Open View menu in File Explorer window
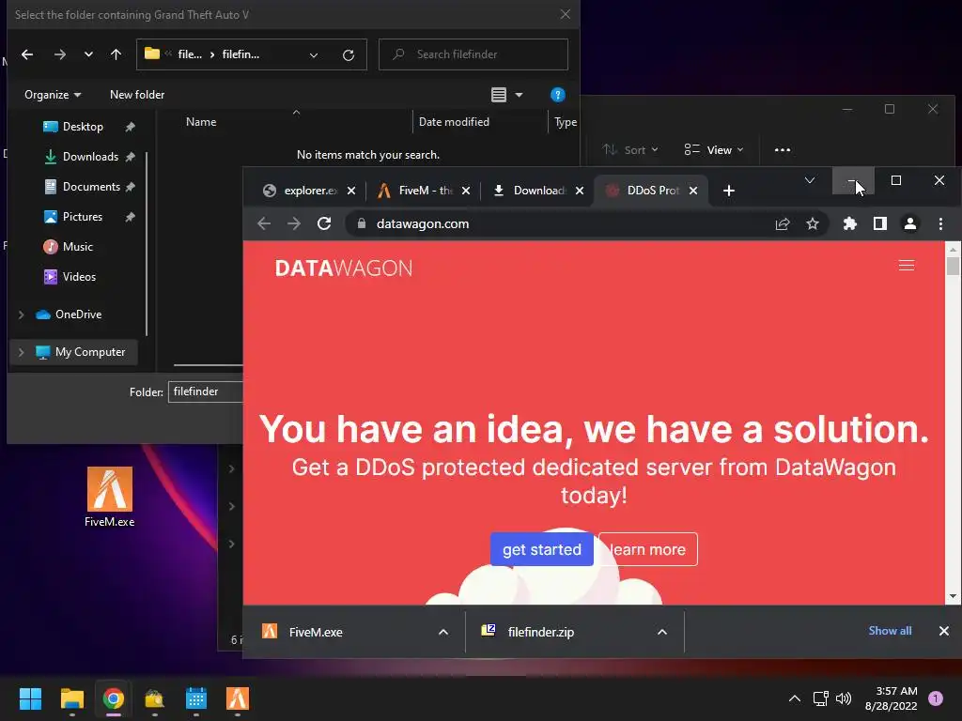Screen dimensions: 962x721 (714, 149)
